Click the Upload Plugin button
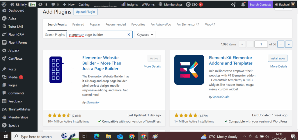 click(85, 12)
